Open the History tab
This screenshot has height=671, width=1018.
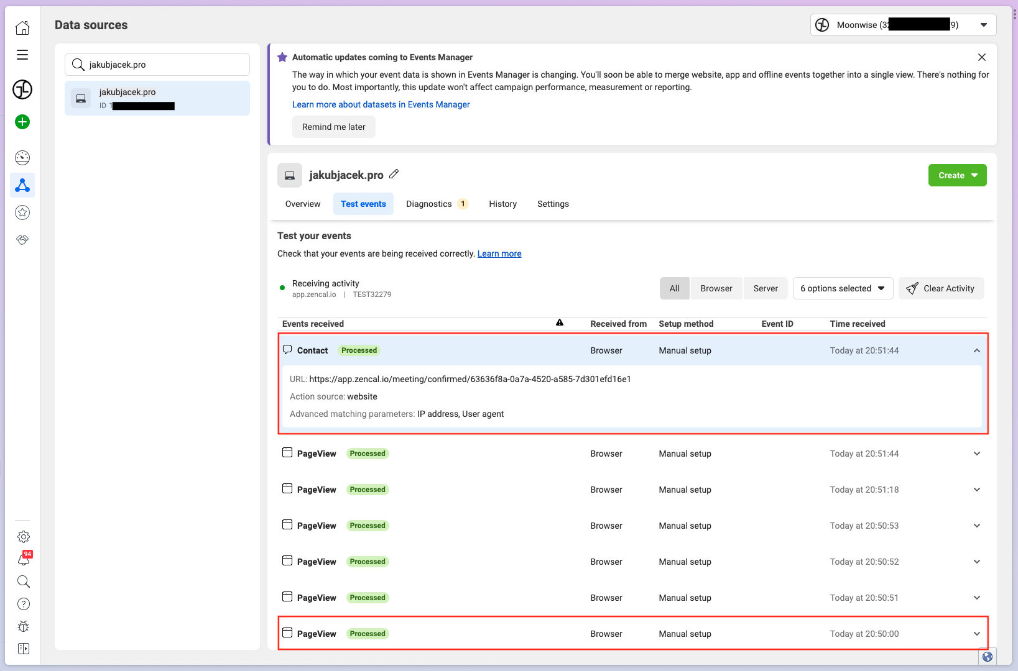click(x=502, y=204)
